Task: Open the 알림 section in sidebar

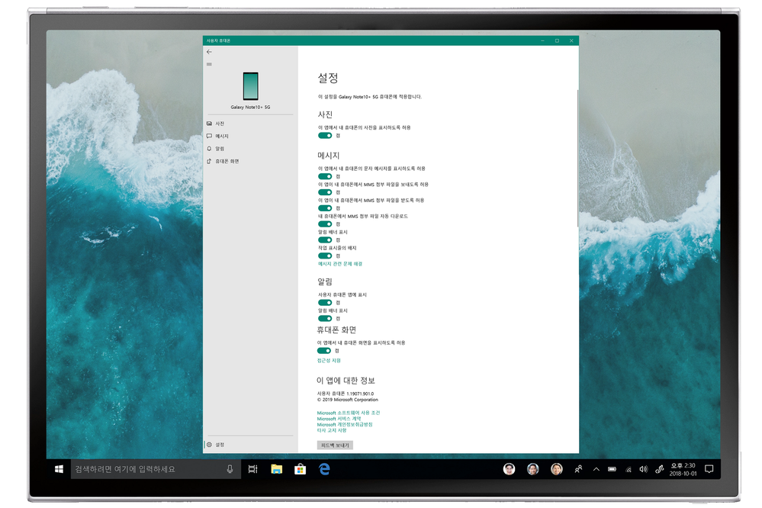Action: 249,149
